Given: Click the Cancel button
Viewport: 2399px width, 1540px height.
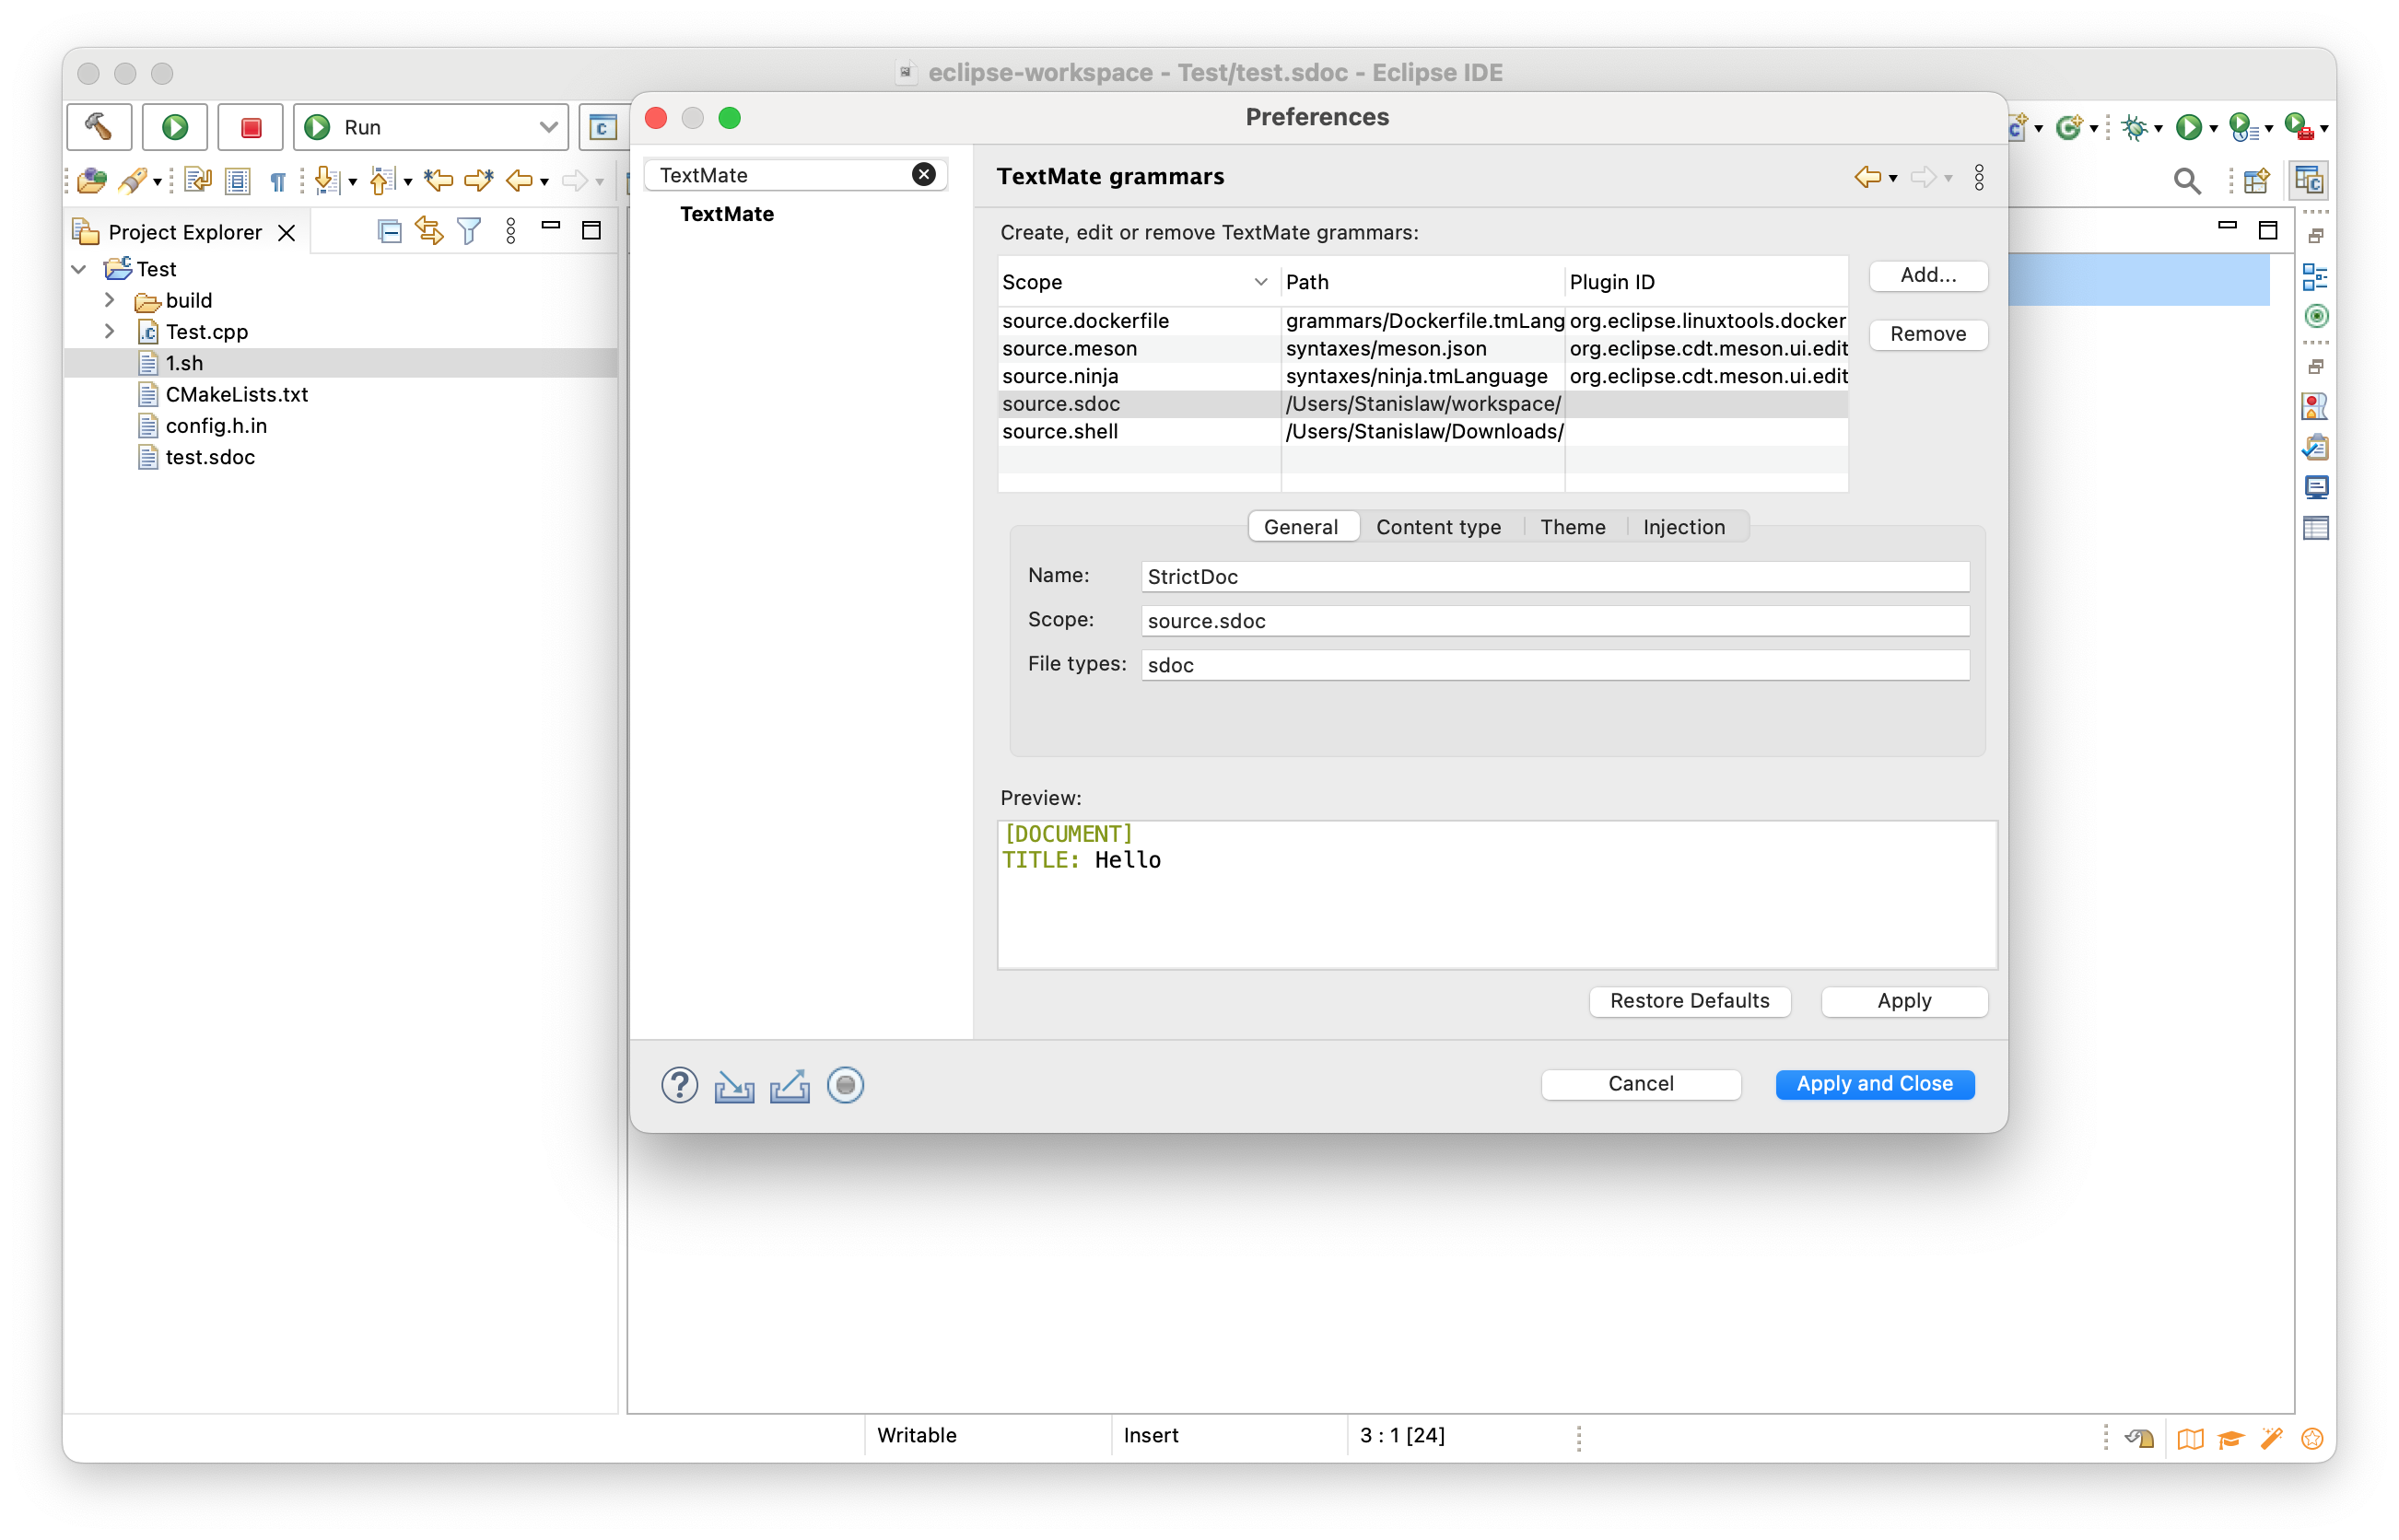Looking at the screenshot, I should coord(1640,1084).
